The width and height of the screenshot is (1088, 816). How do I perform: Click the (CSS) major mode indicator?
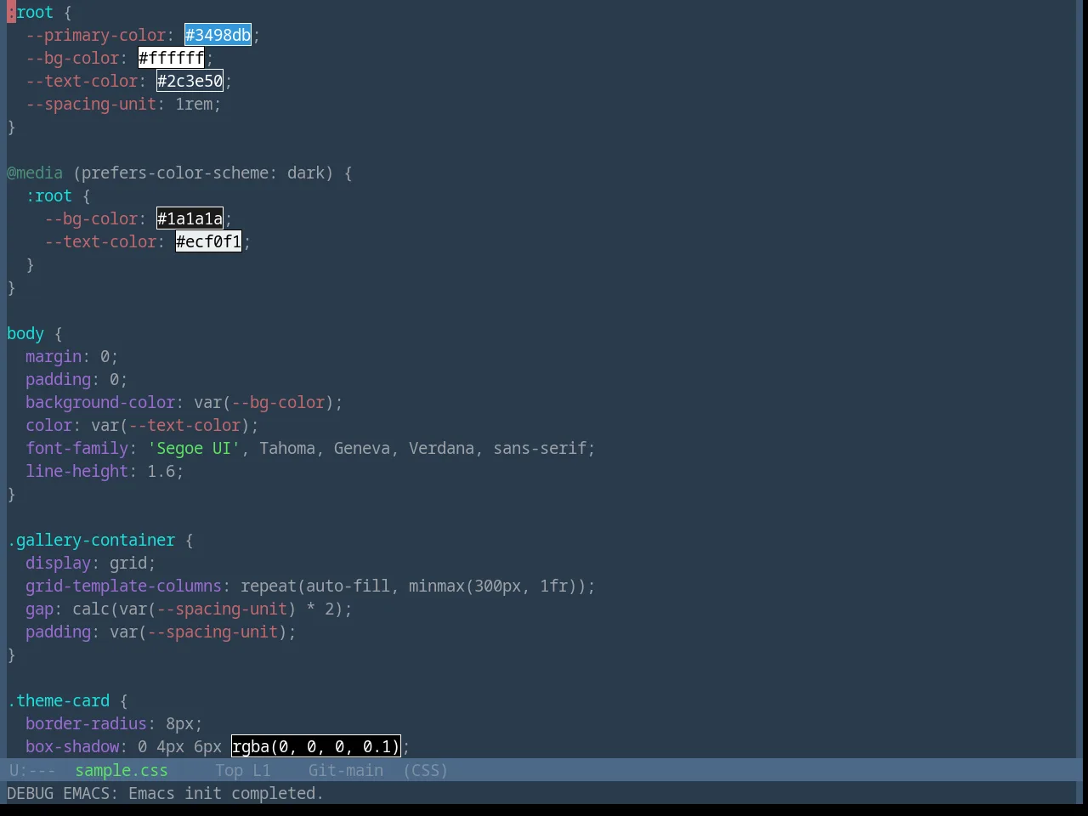(426, 770)
